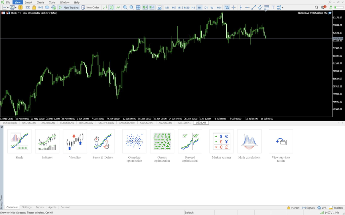Expand the chart type dropdown arrow
Viewport: 345px width, 215px height.
click(8, 8)
